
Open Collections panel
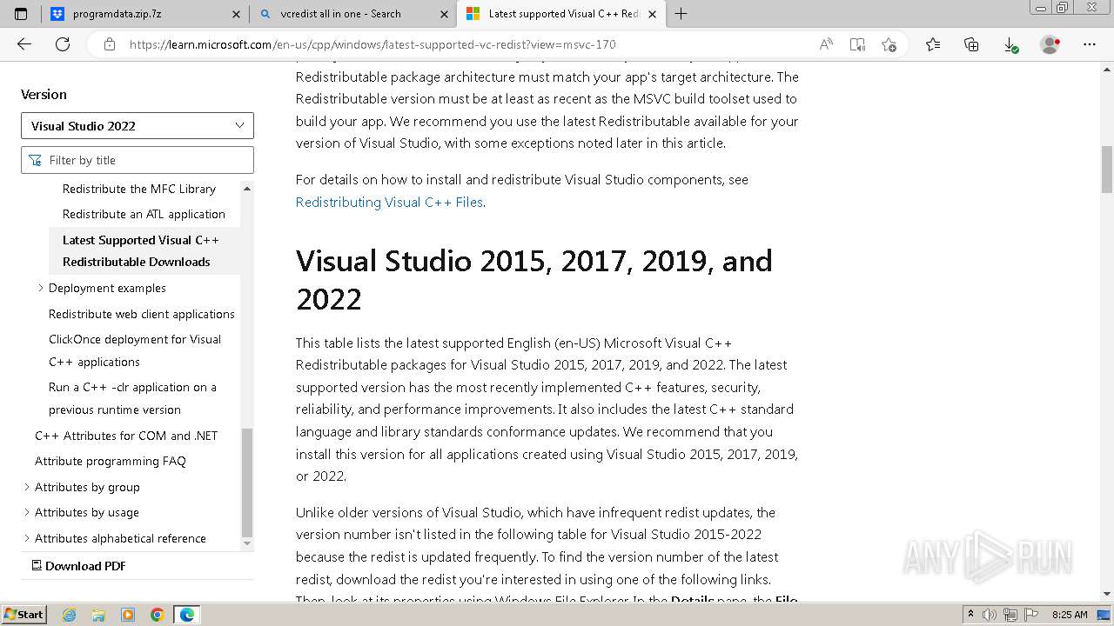pos(971,44)
